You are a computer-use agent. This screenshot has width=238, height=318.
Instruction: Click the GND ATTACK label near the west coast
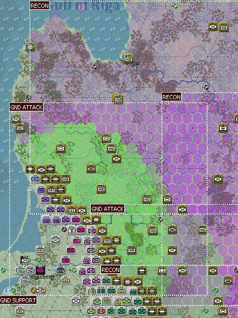(26, 107)
